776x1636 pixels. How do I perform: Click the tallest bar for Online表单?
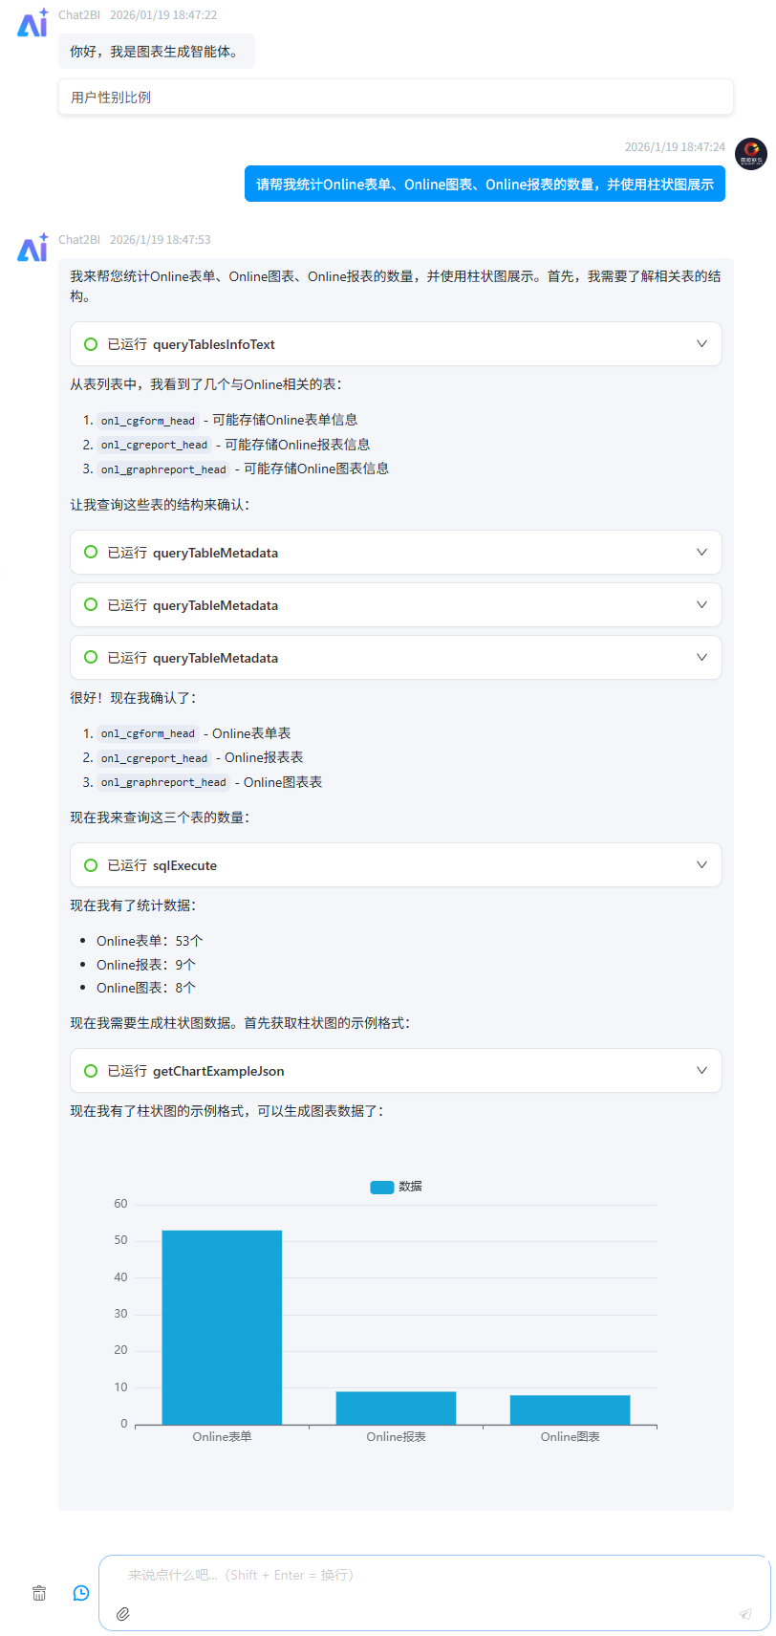click(x=222, y=1327)
